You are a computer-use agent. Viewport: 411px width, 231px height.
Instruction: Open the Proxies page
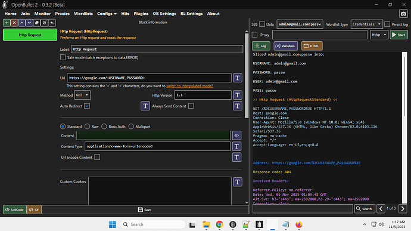62,14
